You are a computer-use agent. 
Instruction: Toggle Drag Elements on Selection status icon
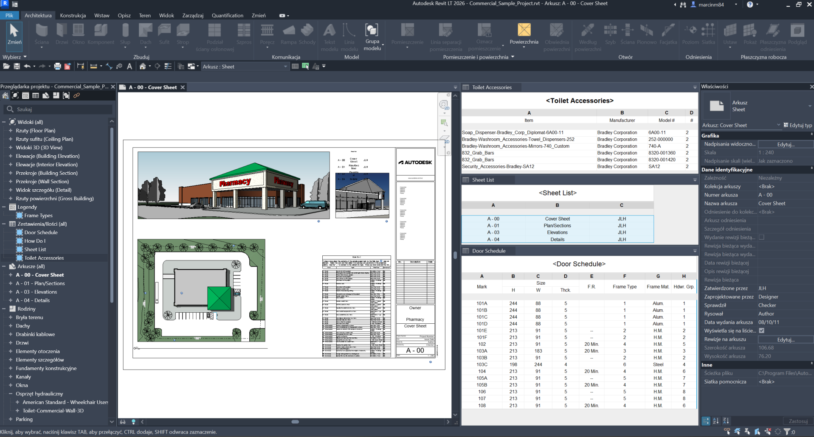[768, 431]
